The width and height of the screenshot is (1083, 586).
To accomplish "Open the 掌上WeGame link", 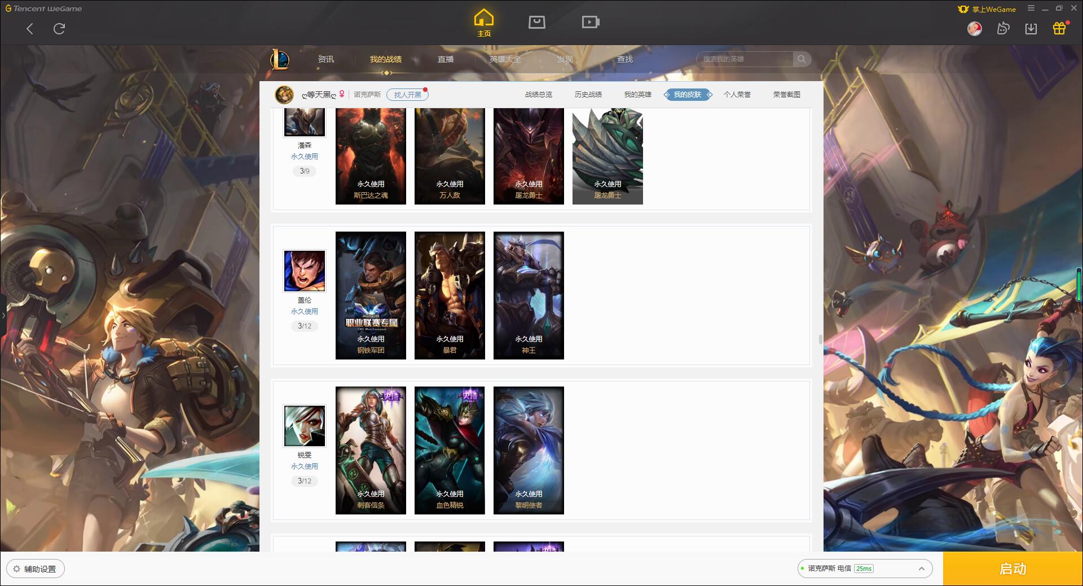I will coord(987,9).
